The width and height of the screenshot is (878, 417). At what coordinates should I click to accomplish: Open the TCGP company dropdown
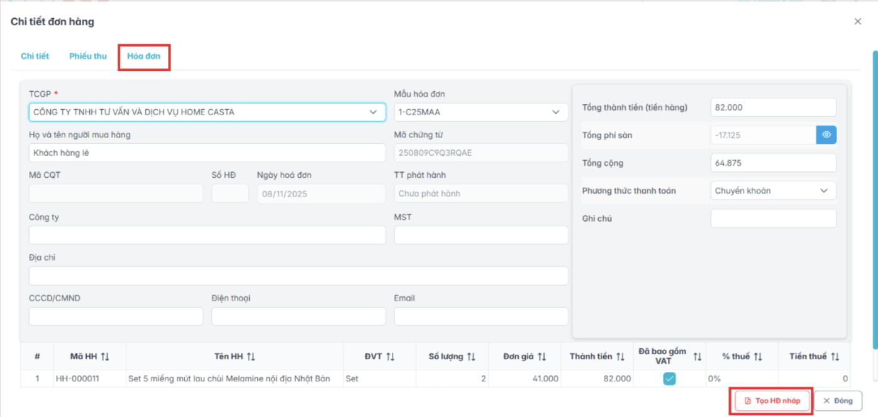coord(207,112)
